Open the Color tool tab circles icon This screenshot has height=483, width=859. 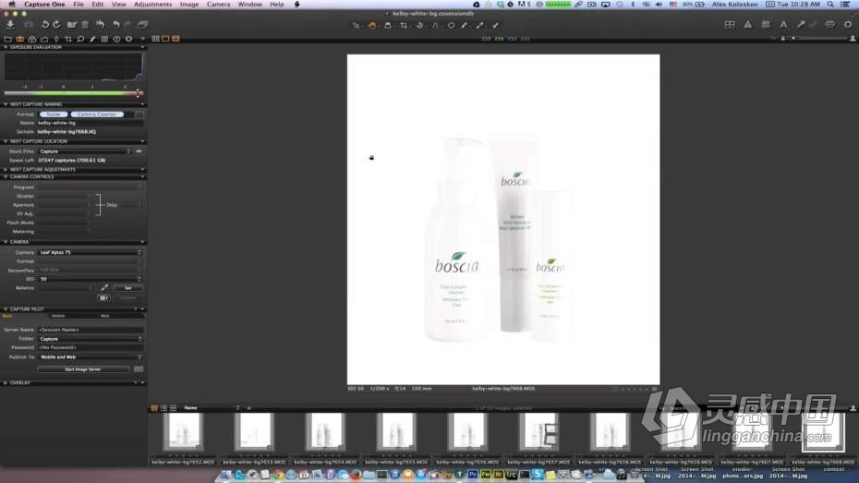coord(31,39)
